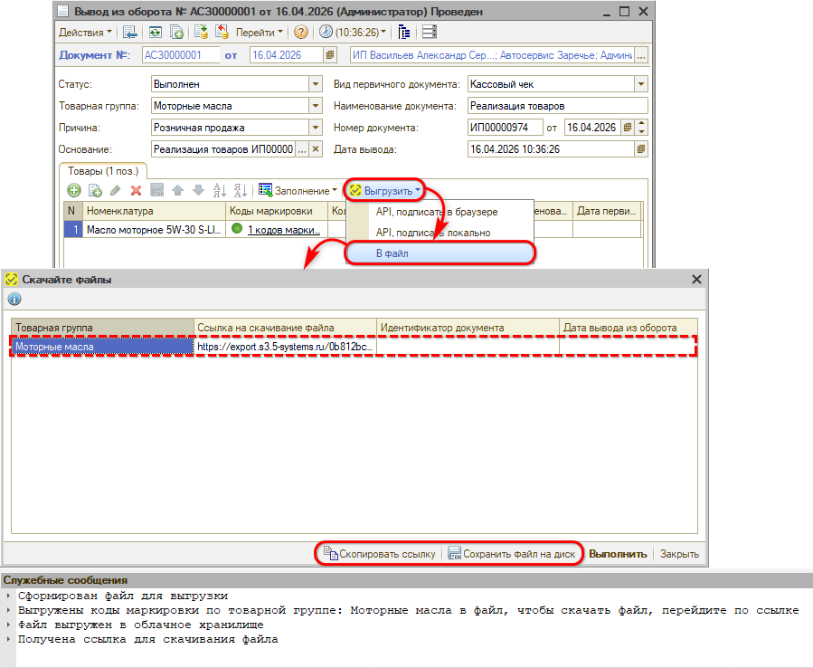The height and width of the screenshot is (668, 813).
Task: Click the red delete row icon
Action: tap(137, 191)
